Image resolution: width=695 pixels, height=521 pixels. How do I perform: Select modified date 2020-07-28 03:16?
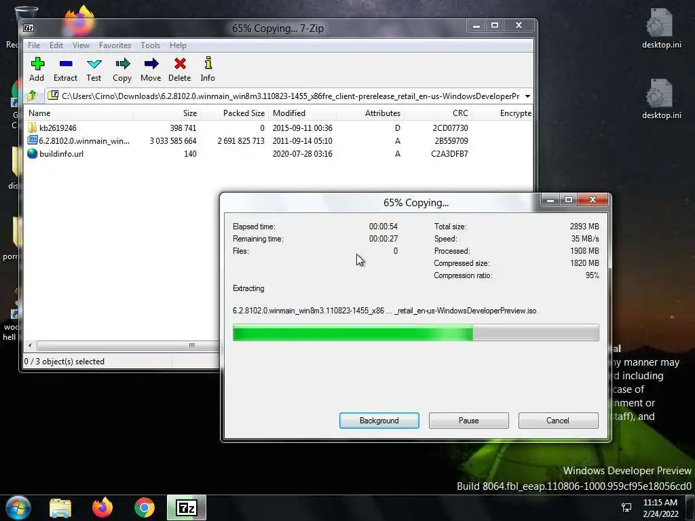[302, 153]
